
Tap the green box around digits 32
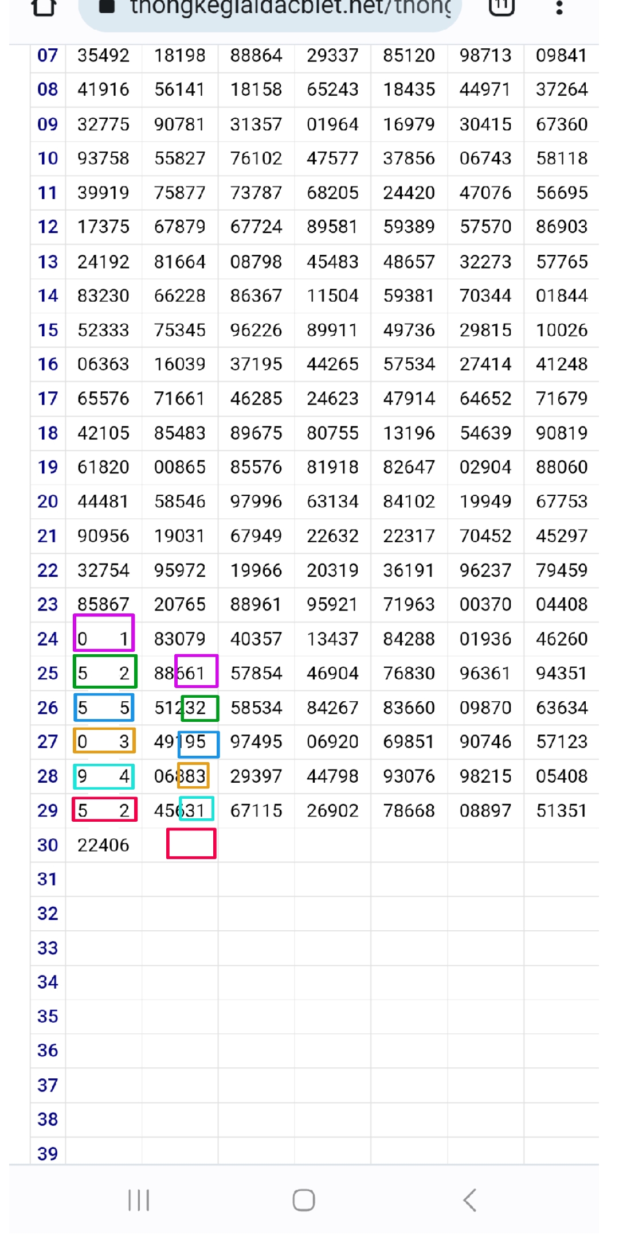pos(199,708)
